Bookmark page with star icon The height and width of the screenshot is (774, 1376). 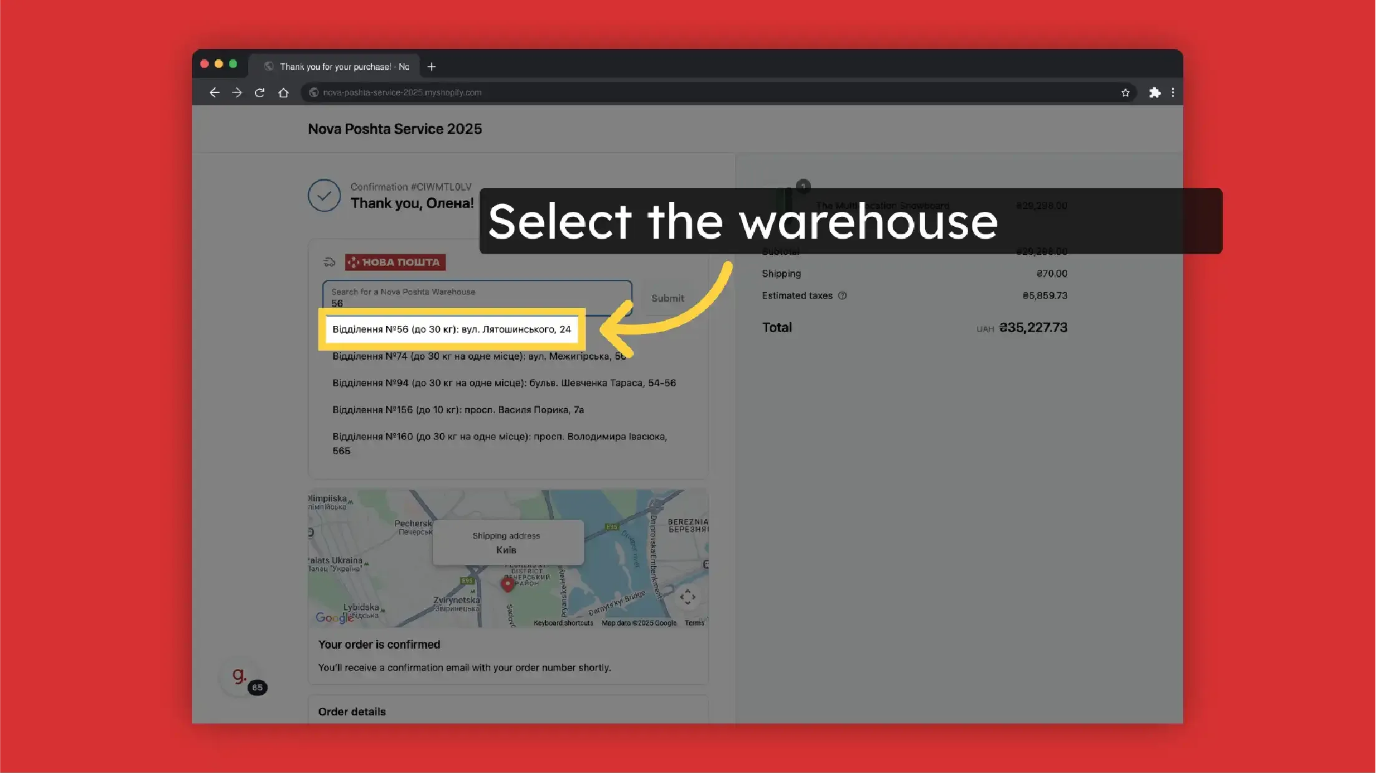pyautogui.click(x=1125, y=93)
